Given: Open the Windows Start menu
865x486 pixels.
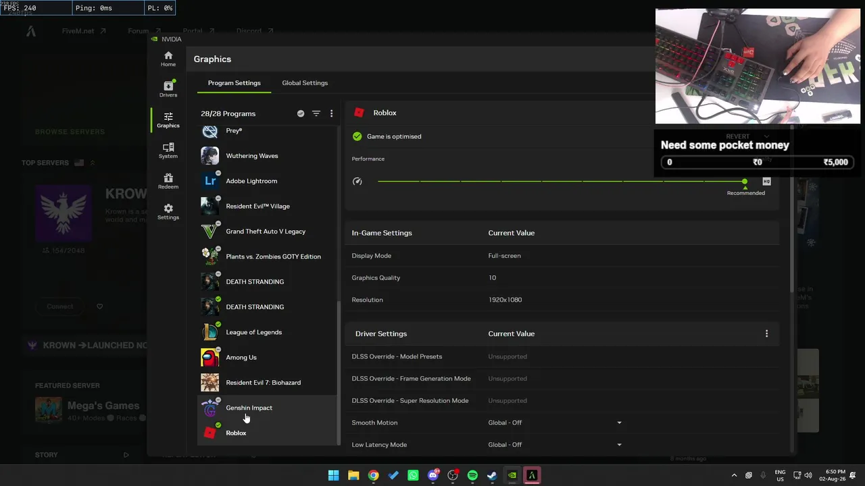Looking at the screenshot, I should pyautogui.click(x=333, y=475).
